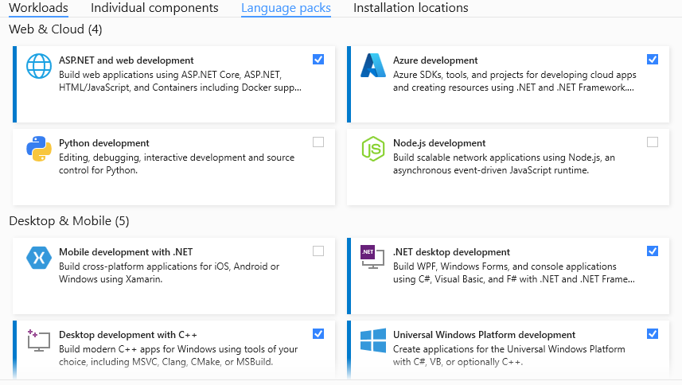The height and width of the screenshot is (385, 682).
Task: Click the Python development logo icon
Action: coord(39,149)
